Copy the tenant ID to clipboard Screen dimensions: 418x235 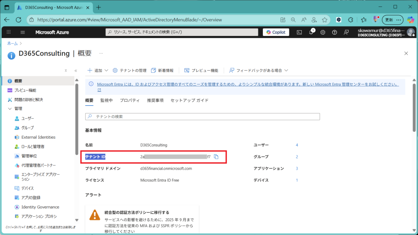pyautogui.click(x=217, y=157)
